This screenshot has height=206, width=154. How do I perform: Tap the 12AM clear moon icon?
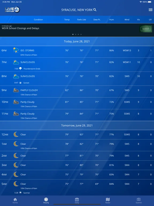tap(16, 134)
